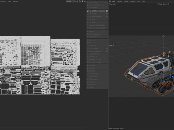The width and height of the screenshot is (174, 130).
Task: Click the Copy UV icon
Action: pyautogui.click(x=88, y=65)
